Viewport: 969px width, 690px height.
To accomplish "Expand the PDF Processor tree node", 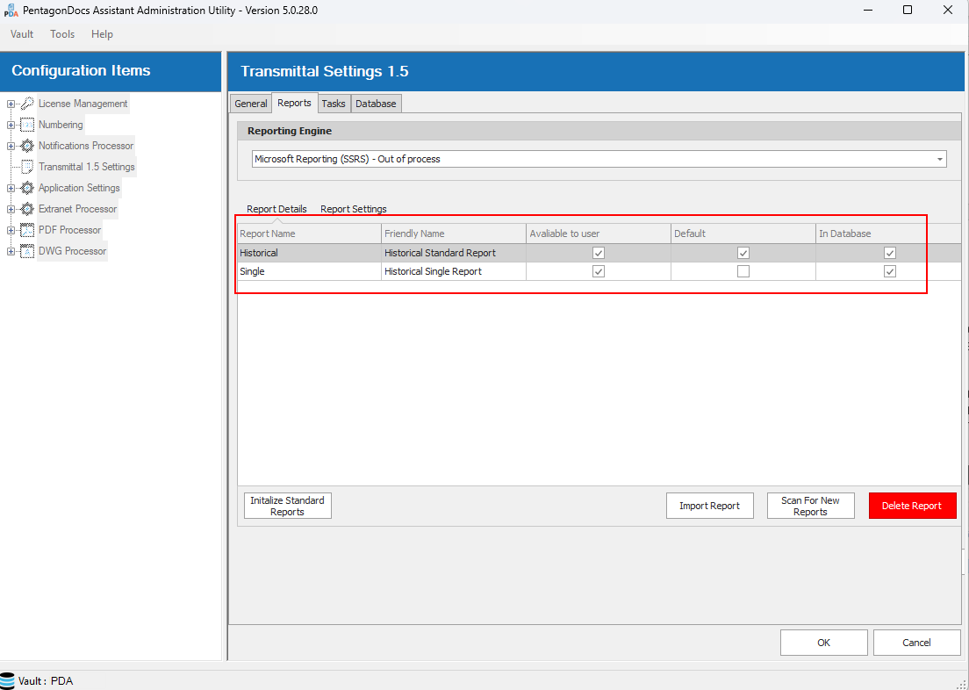I will tap(11, 230).
